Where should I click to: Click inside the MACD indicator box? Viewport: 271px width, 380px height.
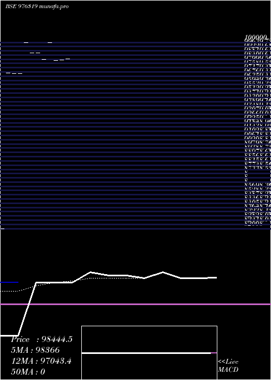pos(149,353)
